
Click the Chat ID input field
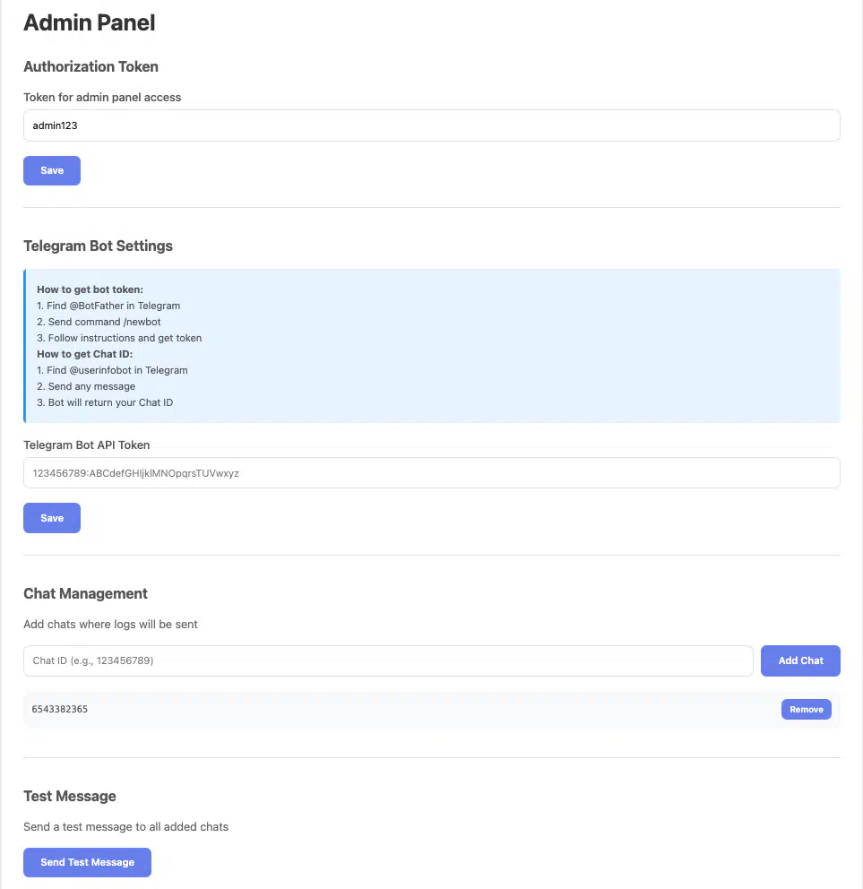tap(388, 660)
